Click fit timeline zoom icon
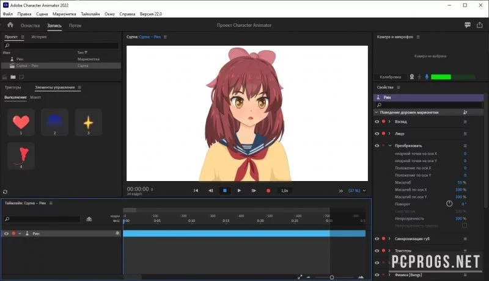Image resolution: width=489 pixels, height=281 pixels. point(300,277)
